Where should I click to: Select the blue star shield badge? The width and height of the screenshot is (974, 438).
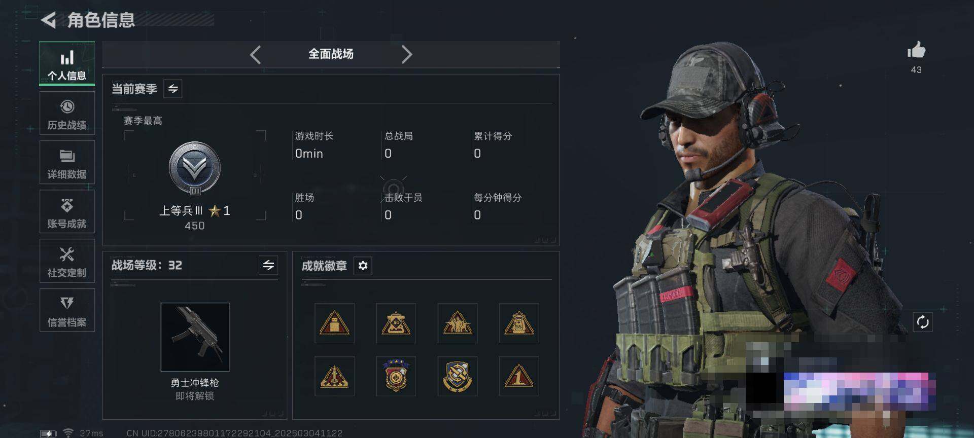coord(396,376)
